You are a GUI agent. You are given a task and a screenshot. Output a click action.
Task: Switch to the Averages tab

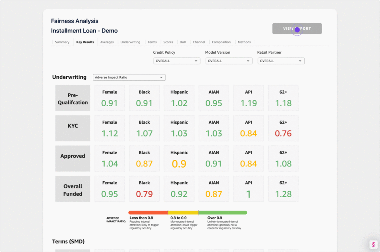[107, 42]
